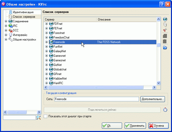Expand the DCC tree node

[x=6, y=30]
